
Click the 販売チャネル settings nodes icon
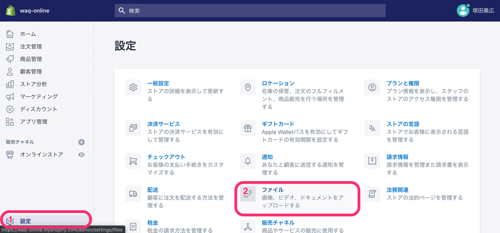(248, 226)
